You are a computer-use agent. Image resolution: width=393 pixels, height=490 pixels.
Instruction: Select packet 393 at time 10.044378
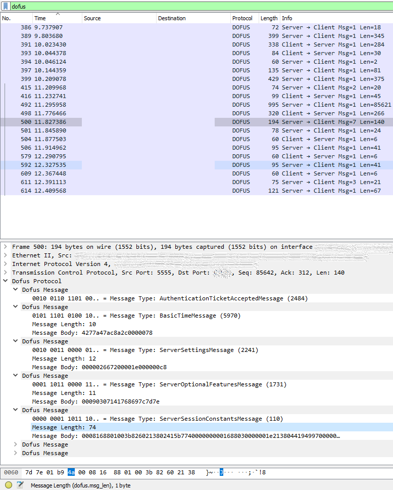(x=197, y=53)
